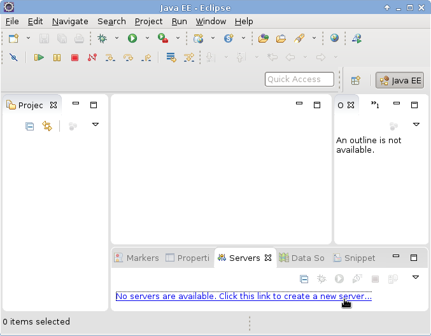Click the New wizard toolbar icon

[13, 38]
